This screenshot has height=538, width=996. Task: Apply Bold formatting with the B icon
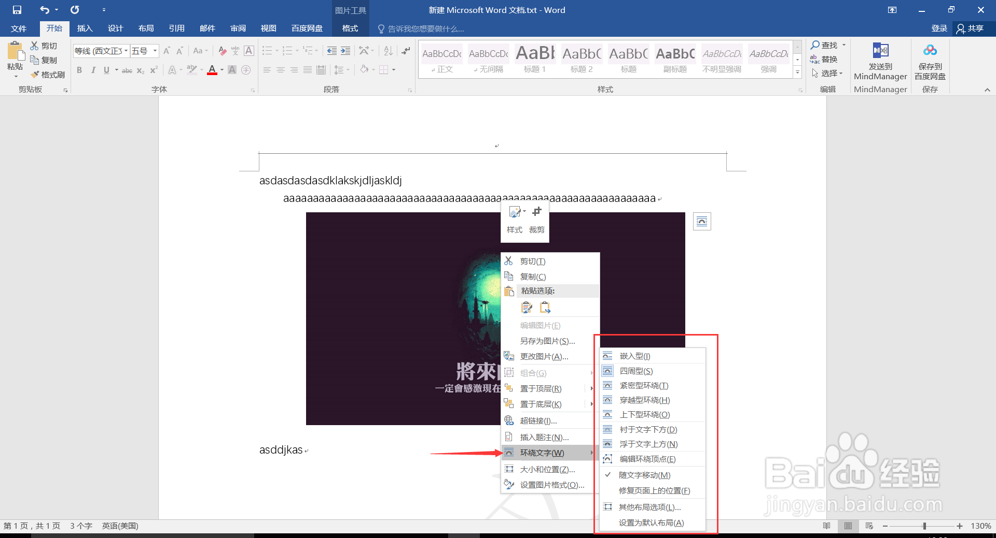pyautogui.click(x=79, y=70)
